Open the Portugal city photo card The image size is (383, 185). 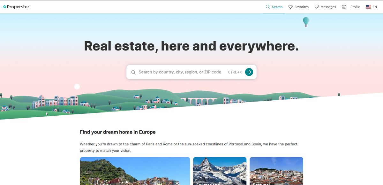pos(276,171)
